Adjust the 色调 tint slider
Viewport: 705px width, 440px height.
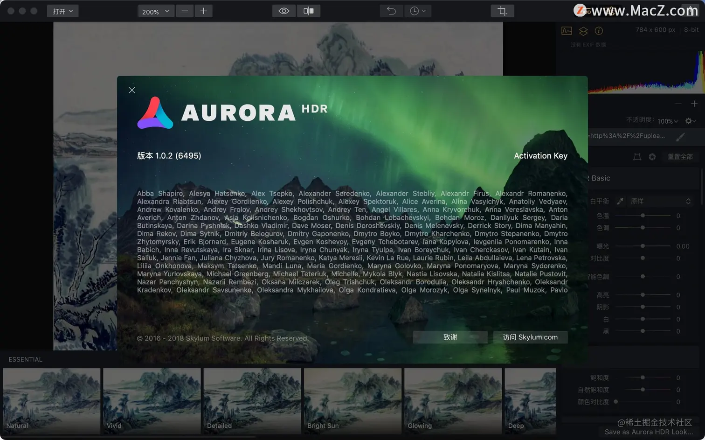click(643, 228)
